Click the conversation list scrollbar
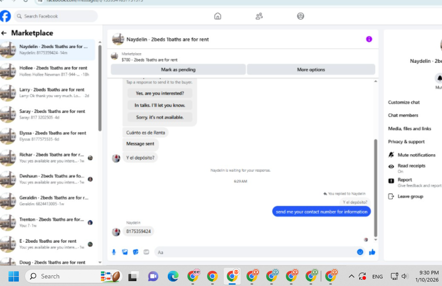The width and height of the screenshot is (442, 286). tap(100, 88)
